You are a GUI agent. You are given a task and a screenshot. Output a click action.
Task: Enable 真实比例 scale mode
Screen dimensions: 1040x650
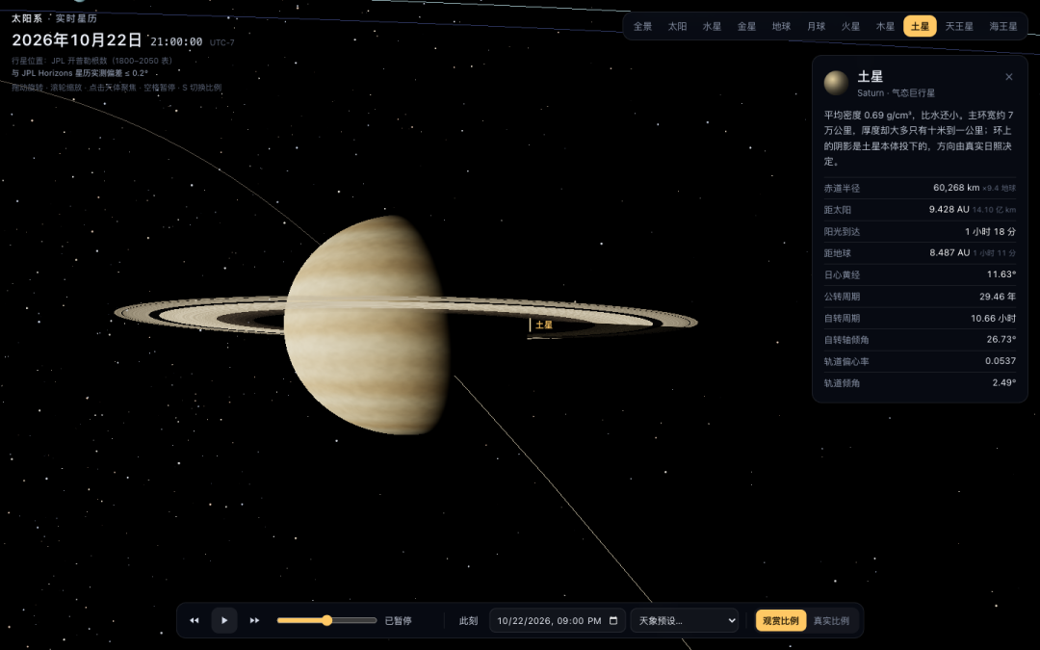point(831,621)
